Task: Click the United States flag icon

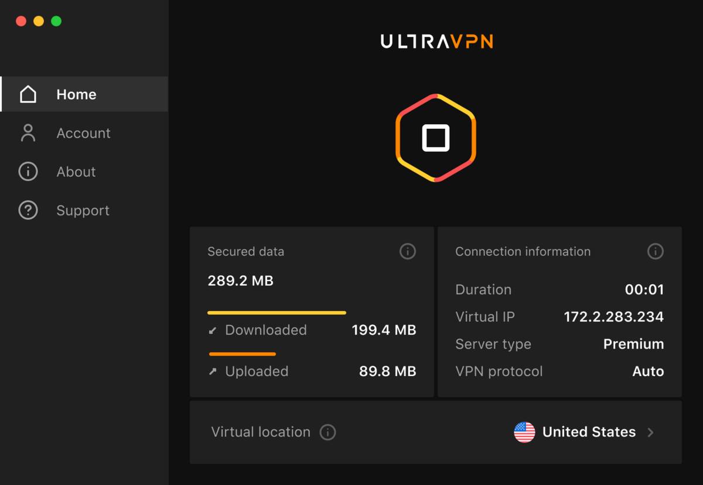Action: tap(524, 432)
